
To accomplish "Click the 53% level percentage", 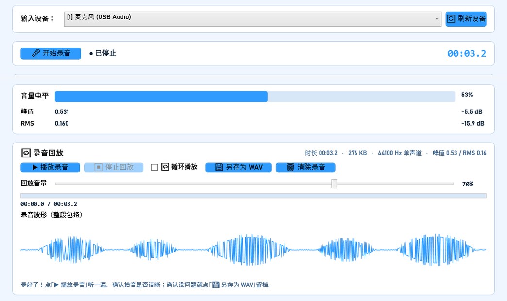I will click(x=467, y=95).
